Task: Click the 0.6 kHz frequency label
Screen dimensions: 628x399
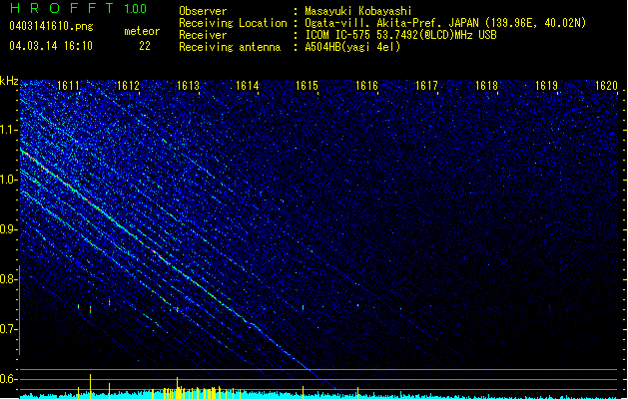Action: [x=9, y=379]
